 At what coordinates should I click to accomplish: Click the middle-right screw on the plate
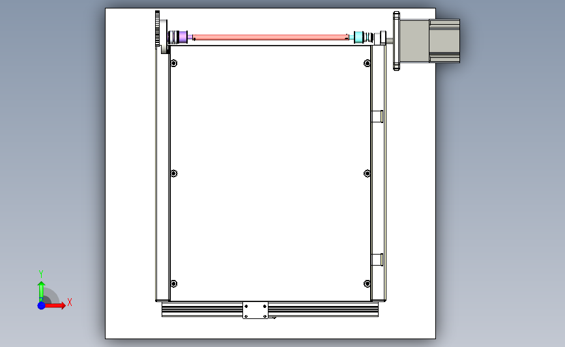coord(367,173)
